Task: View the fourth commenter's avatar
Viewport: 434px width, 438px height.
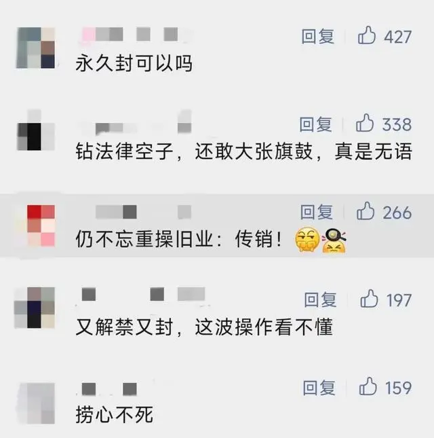Action: [35, 307]
